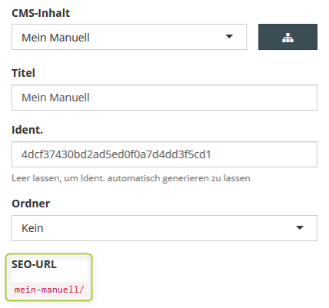The height and width of the screenshot is (308, 329).
Task: Click the dark button beside CMS-Inhalt
Action: click(x=287, y=37)
